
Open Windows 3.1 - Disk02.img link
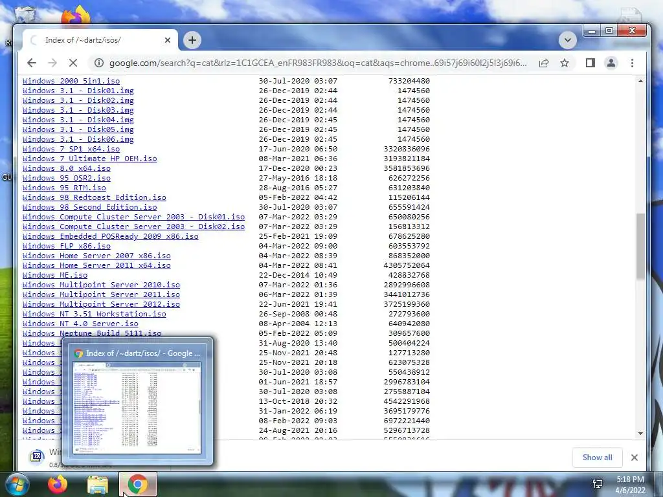(x=78, y=100)
